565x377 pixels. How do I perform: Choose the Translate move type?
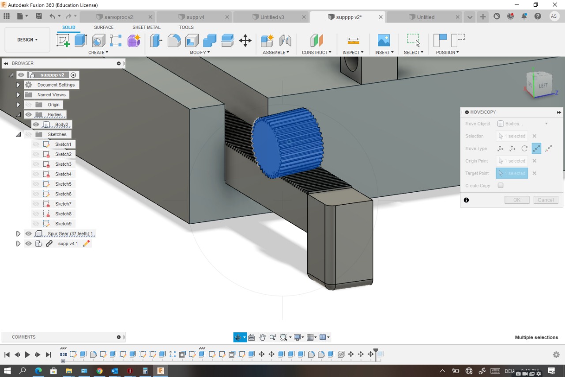click(x=512, y=149)
